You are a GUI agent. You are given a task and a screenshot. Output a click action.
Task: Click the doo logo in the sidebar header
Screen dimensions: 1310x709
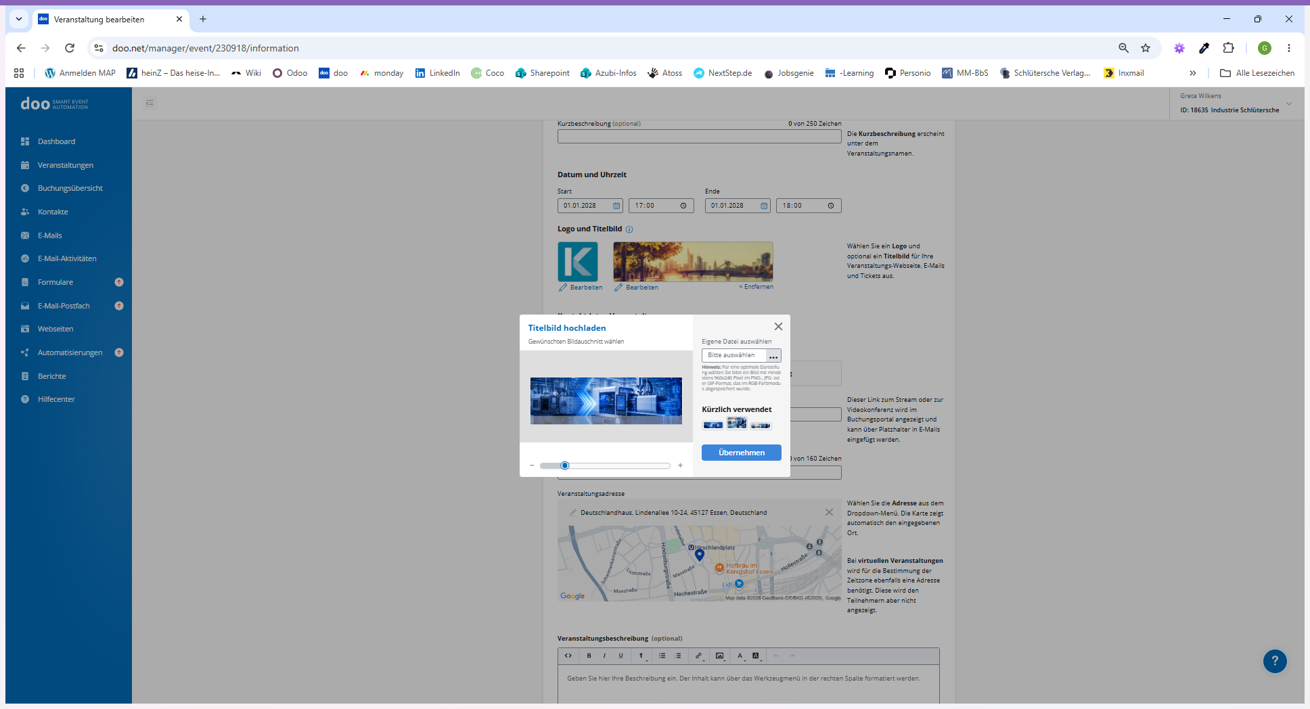tap(54, 104)
